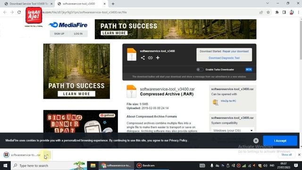Close the Download Service Tool V3400 tab
Screen dimensions: 302x170
(x=51, y=4)
